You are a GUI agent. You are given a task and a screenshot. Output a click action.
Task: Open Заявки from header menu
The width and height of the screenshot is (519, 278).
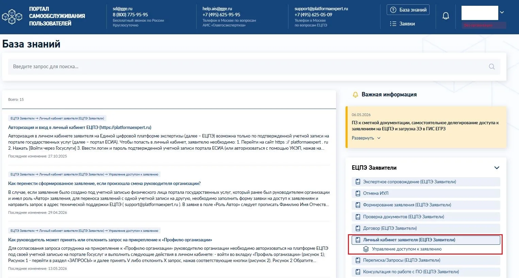[x=402, y=24]
